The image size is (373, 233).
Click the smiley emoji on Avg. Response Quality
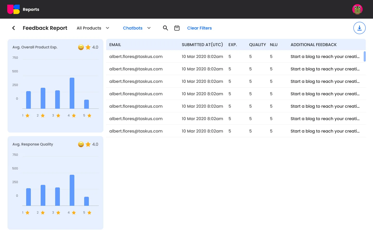(81, 144)
